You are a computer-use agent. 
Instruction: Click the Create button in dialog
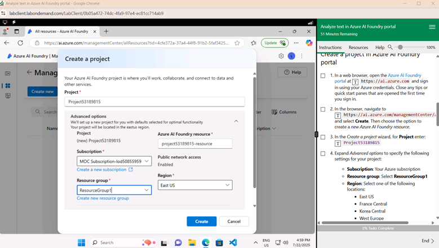(201, 222)
